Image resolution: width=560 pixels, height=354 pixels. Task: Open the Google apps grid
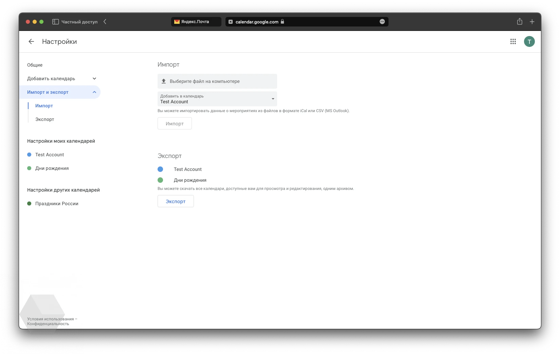tap(513, 41)
